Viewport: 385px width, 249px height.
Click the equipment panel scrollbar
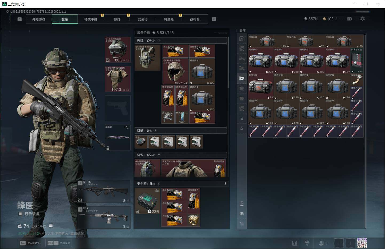[x=228, y=65]
